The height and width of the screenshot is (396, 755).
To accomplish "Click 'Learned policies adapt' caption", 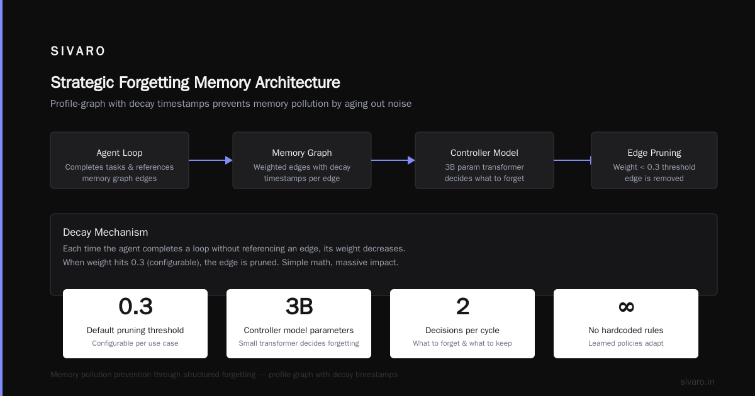I will 626,343.
